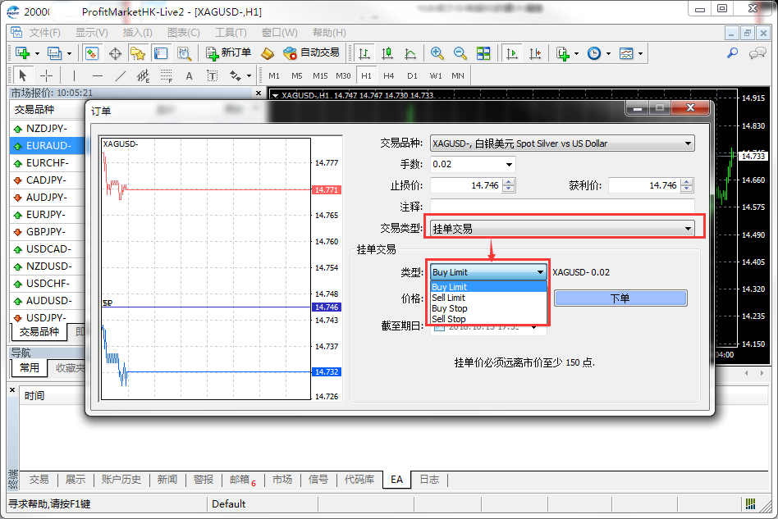The image size is (778, 519).
Task: Toggle 自动交易 (Auto Trading) button
Action: coord(311,53)
